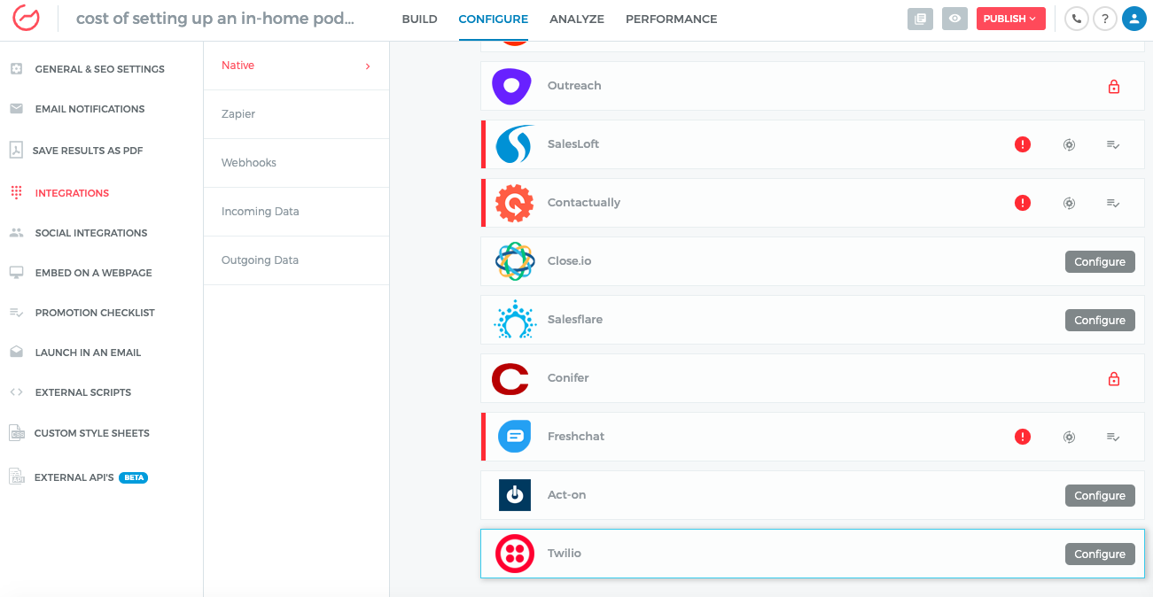Click the External Scripts code brackets icon
The width and height of the screenshot is (1153, 597).
pos(16,392)
